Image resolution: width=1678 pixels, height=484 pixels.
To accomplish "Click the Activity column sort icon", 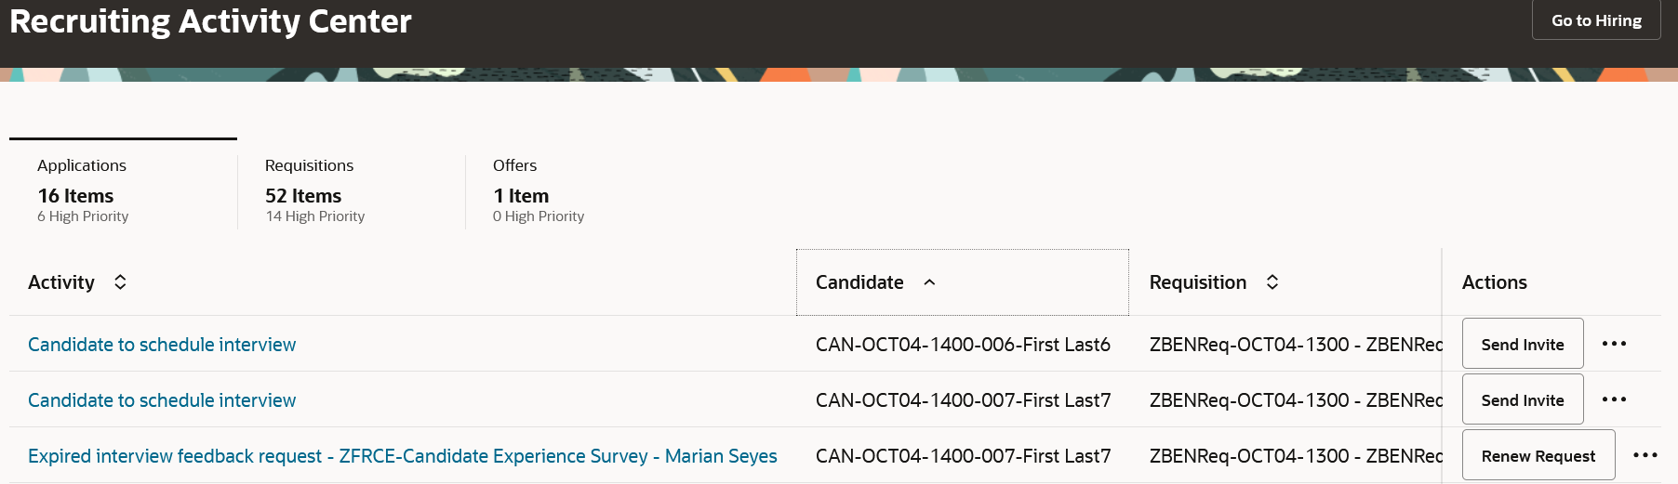I will click(x=120, y=282).
